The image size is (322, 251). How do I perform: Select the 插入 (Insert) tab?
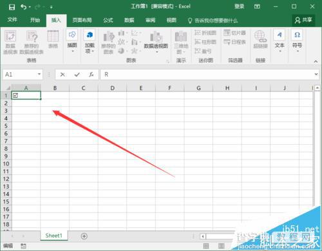(56, 21)
